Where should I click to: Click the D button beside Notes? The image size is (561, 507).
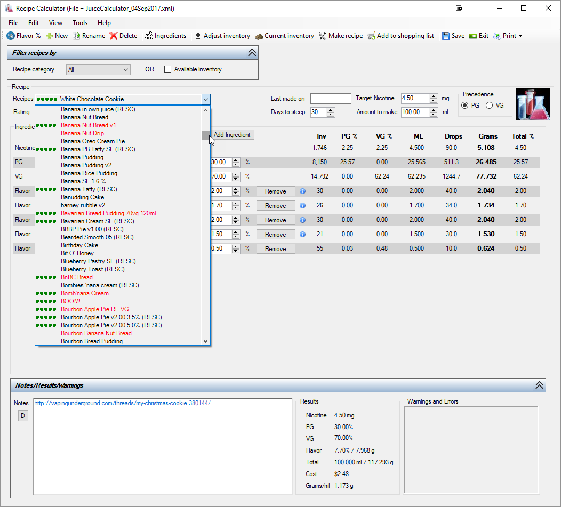click(x=23, y=416)
